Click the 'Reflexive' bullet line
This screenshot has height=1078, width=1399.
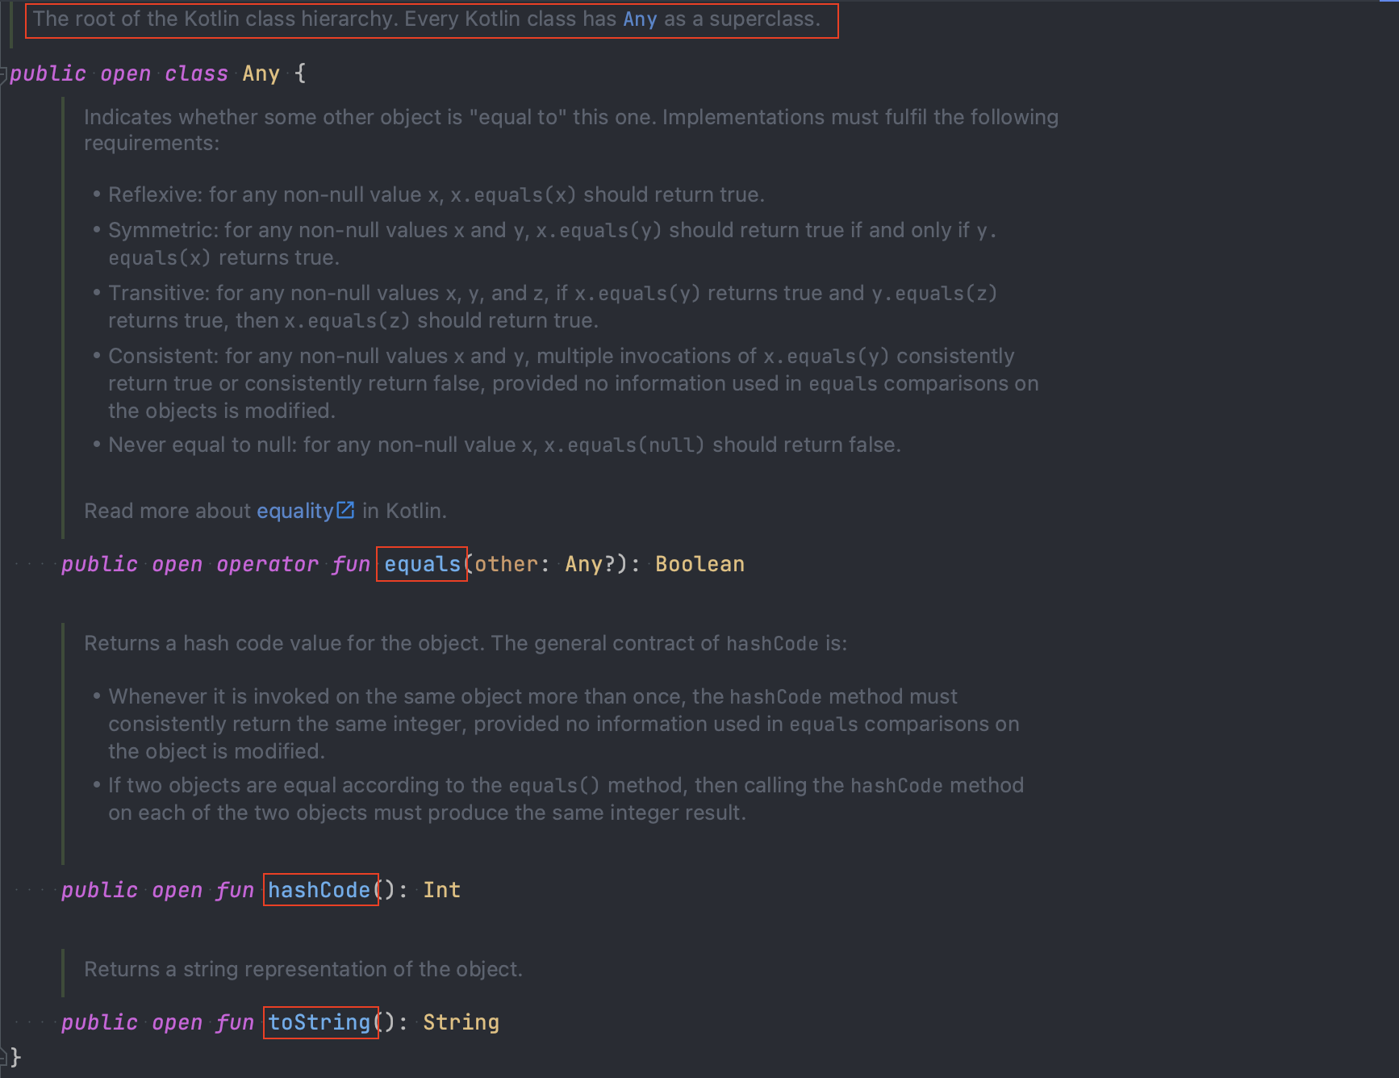[x=436, y=194]
